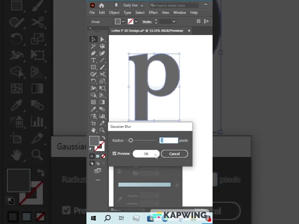This screenshot has width=299, height=224.
Task: Cancel the Gaussian Blur dialog
Action: (174, 154)
